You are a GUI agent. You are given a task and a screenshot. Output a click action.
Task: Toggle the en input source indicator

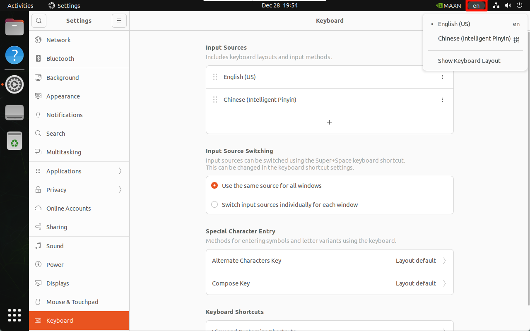[477, 6]
